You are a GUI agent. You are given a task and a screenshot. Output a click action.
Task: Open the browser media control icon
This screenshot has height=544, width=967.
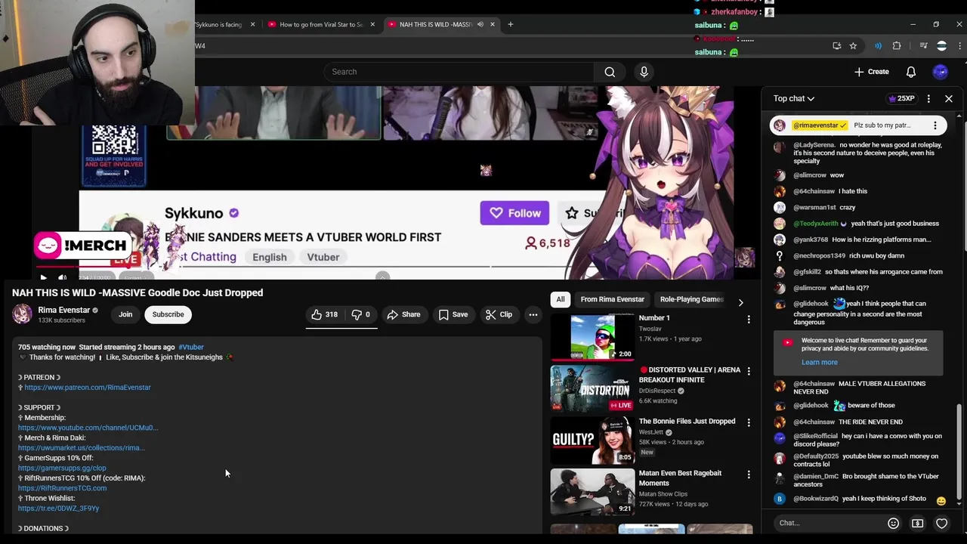[923, 46]
